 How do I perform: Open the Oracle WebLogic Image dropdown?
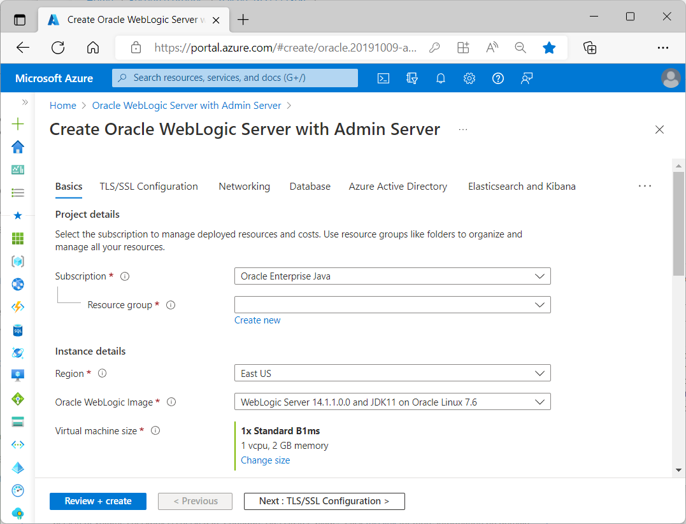[x=392, y=402]
